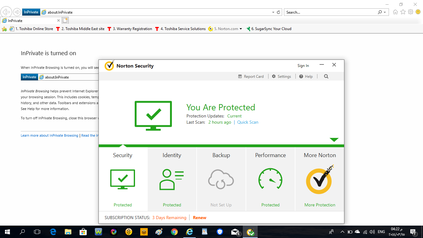Open File Explorer from taskbar
423x238 pixels.
[x=68, y=232]
